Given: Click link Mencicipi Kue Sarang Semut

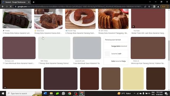Looking at the screenshot, I should click(x=148, y=63).
